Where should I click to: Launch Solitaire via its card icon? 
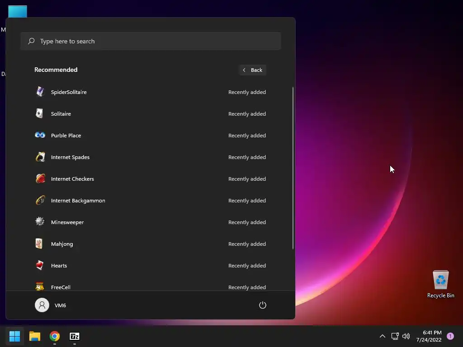coord(39,113)
